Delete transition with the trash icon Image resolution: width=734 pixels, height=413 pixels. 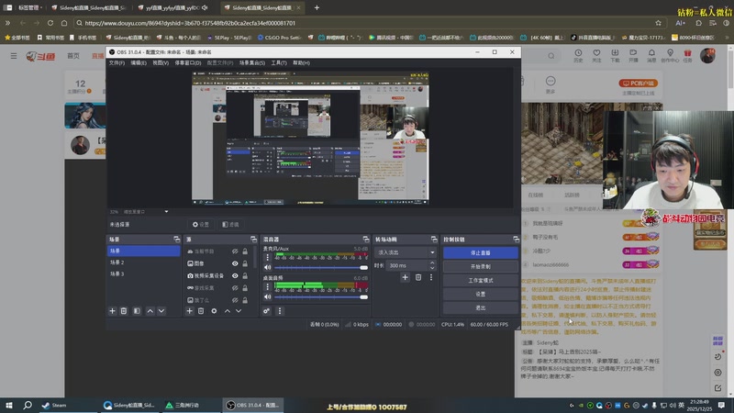click(x=418, y=277)
